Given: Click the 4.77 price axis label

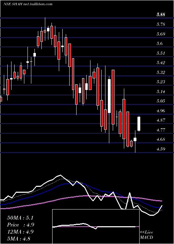Looking at the screenshot, I should 161,130.
